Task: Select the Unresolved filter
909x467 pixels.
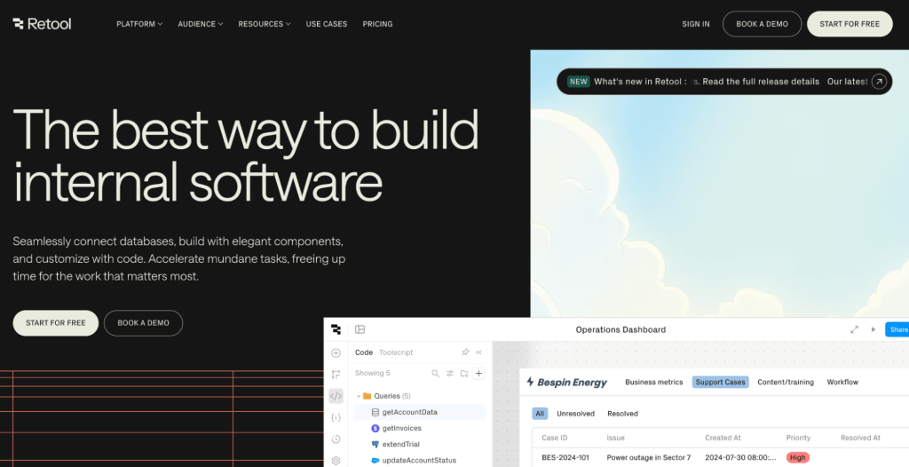Action: 575,414
